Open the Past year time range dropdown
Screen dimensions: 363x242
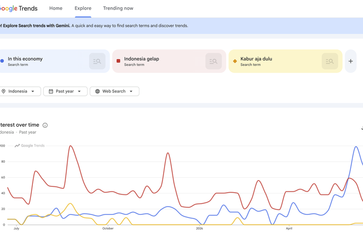click(x=65, y=91)
